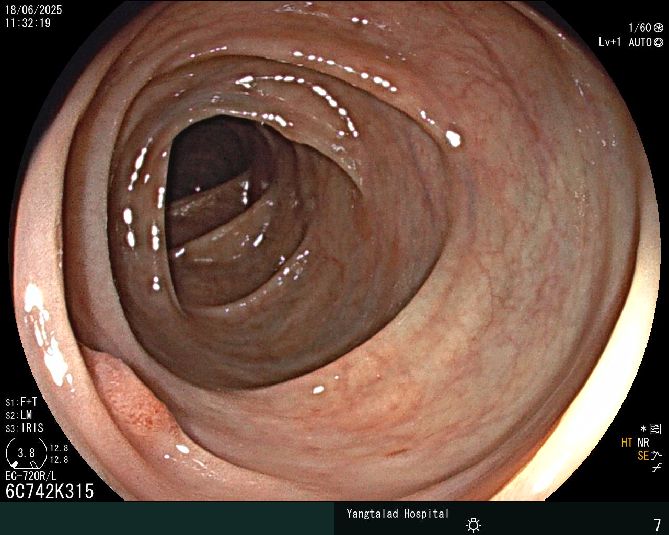Viewport: 669px width, 535px height.
Task: Click the Yangtalad Hospital label
Action: pos(398,514)
